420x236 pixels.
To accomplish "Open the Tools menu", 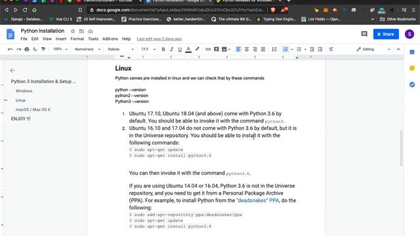I will point(93,39).
